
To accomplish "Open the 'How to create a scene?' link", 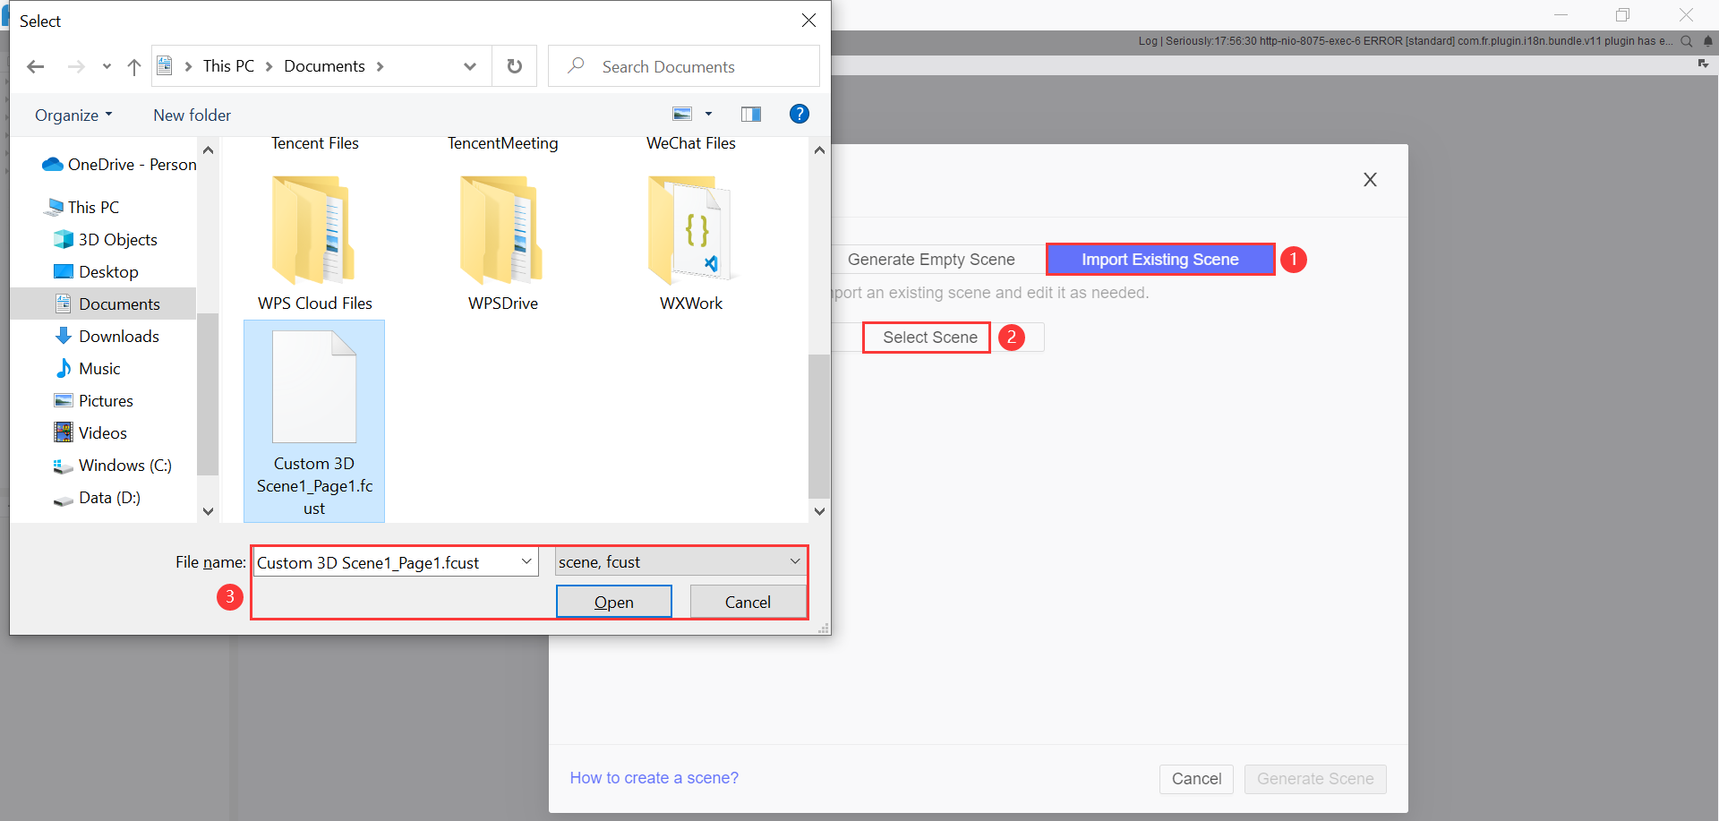I will 654,777.
